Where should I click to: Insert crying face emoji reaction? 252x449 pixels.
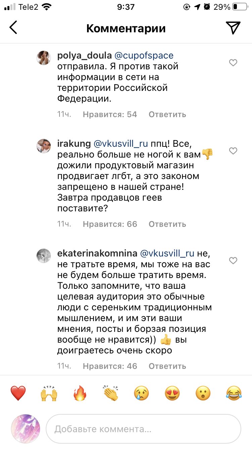[141, 393]
